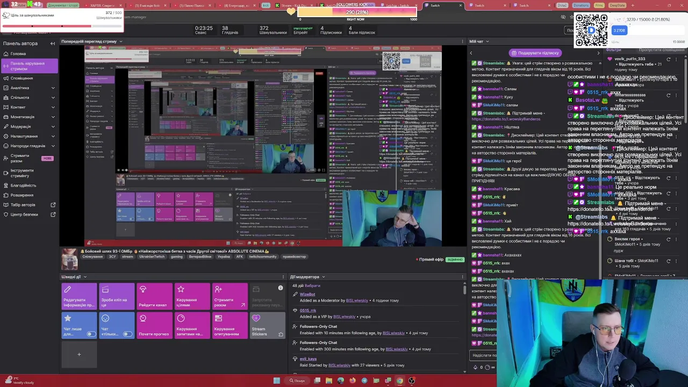Open File Explorer from the taskbar
The width and height of the screenshot is (688, 387).
click(x=329, y=381)
